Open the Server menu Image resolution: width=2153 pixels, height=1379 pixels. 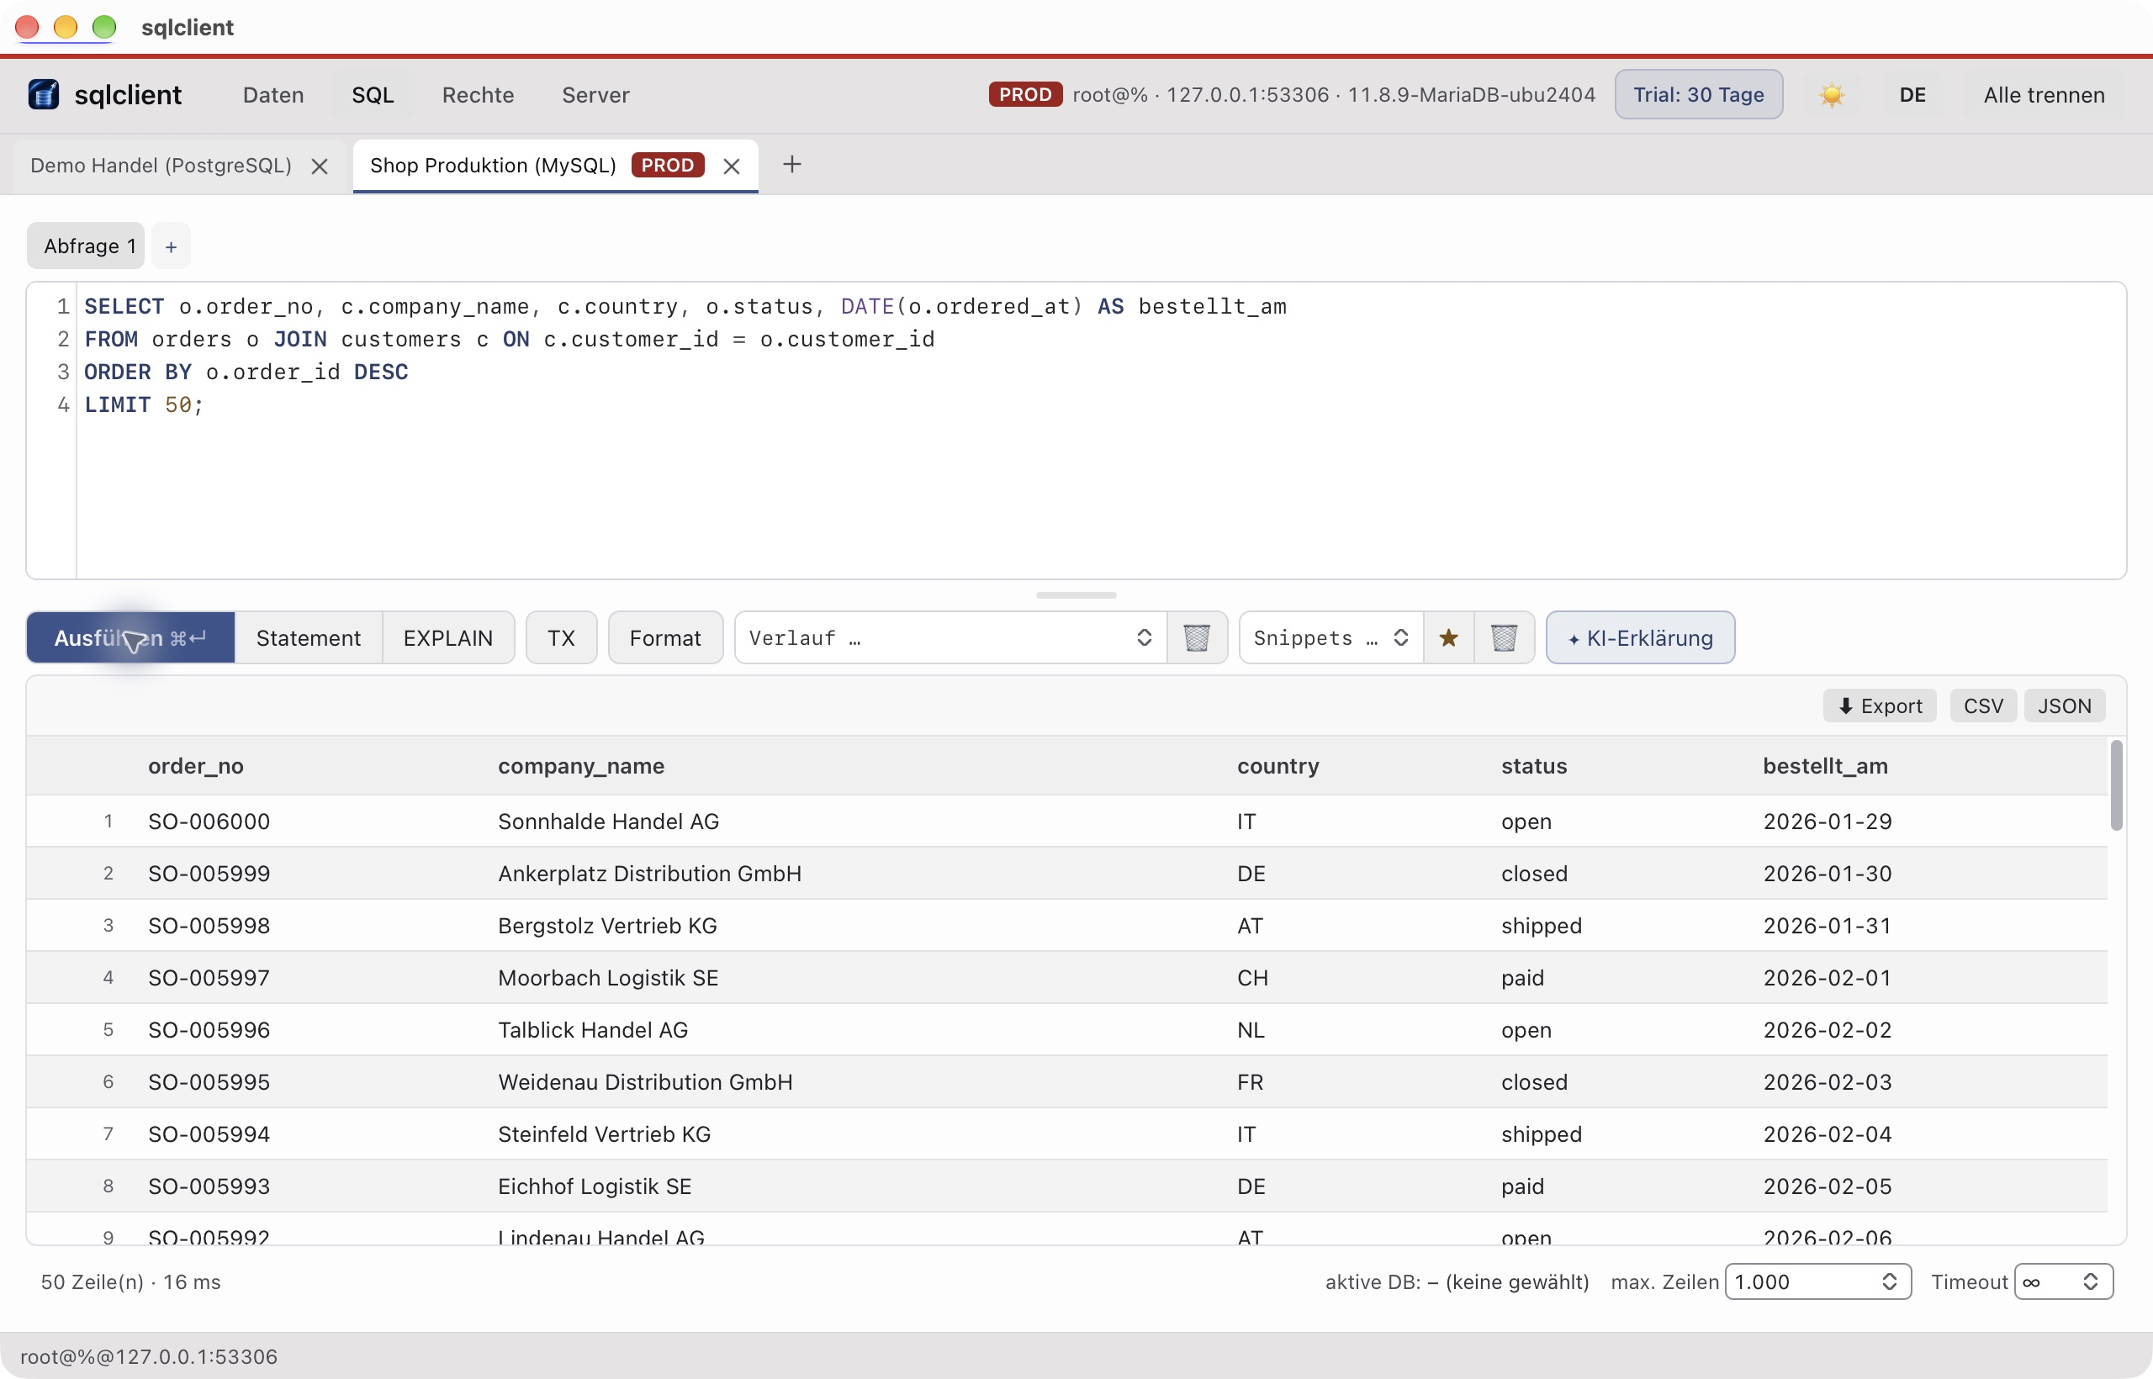click(595, 95)
